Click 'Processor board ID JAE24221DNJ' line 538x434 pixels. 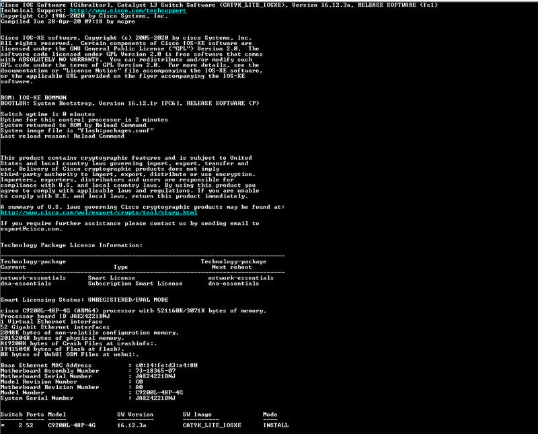[55, 316]
